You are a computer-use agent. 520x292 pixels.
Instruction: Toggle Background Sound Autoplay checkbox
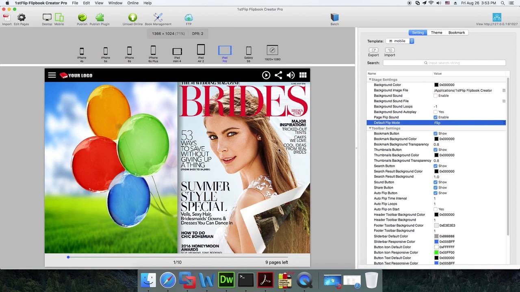click(435, 112)
